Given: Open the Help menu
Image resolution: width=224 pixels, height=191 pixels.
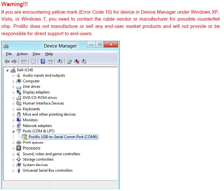Looking at the screenshot, I should click(49, 54).
